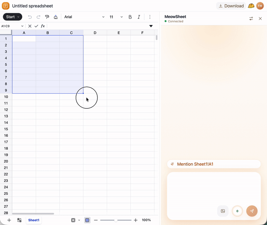Image resolution: width=267 pixels, height=225 pixels.
Task: Expand the formula bar with the black triangle
Action: [151, 26]
